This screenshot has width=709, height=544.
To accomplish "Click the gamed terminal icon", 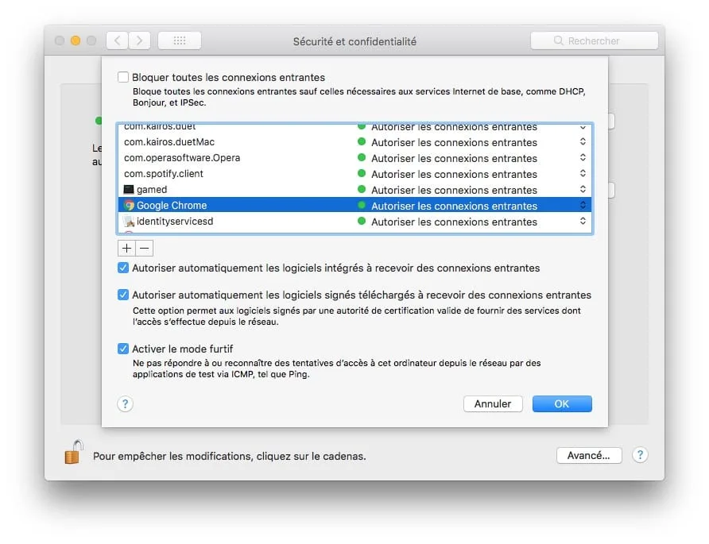I will point(129,189).
